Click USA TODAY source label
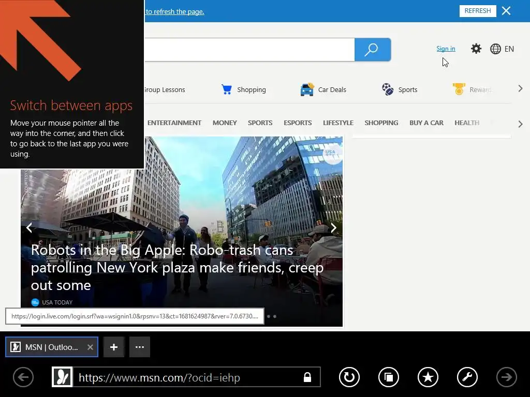 click(57, 302)
